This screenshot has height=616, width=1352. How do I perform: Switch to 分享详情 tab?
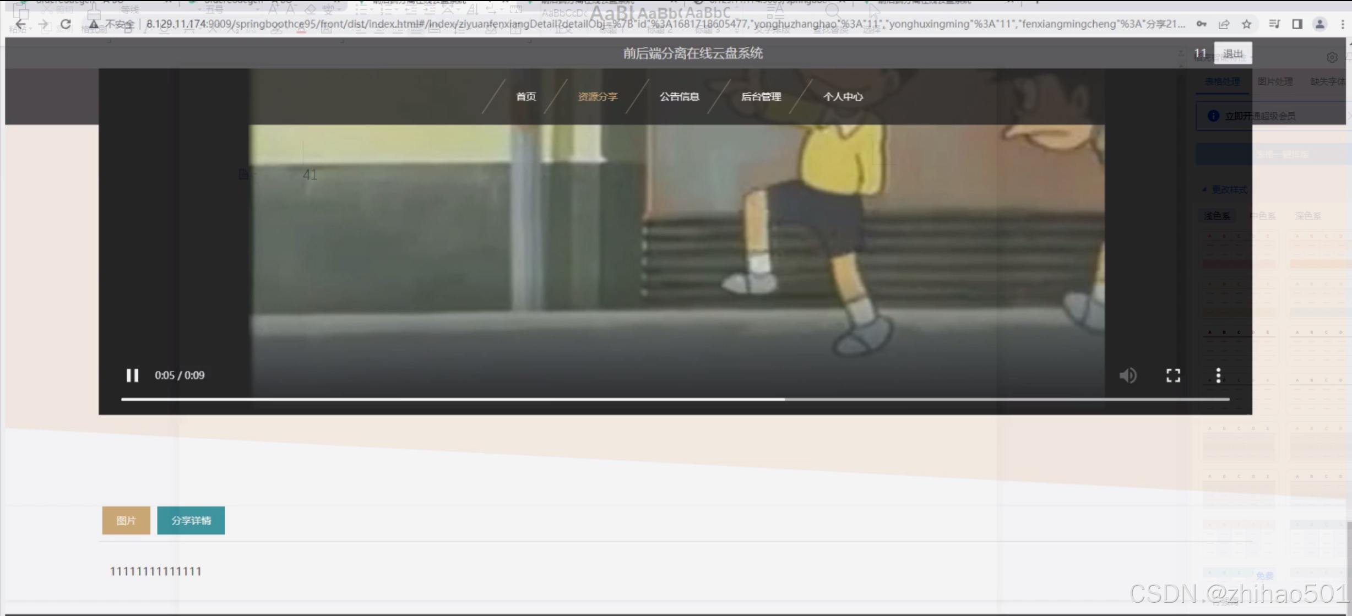[x=191, y=520]
